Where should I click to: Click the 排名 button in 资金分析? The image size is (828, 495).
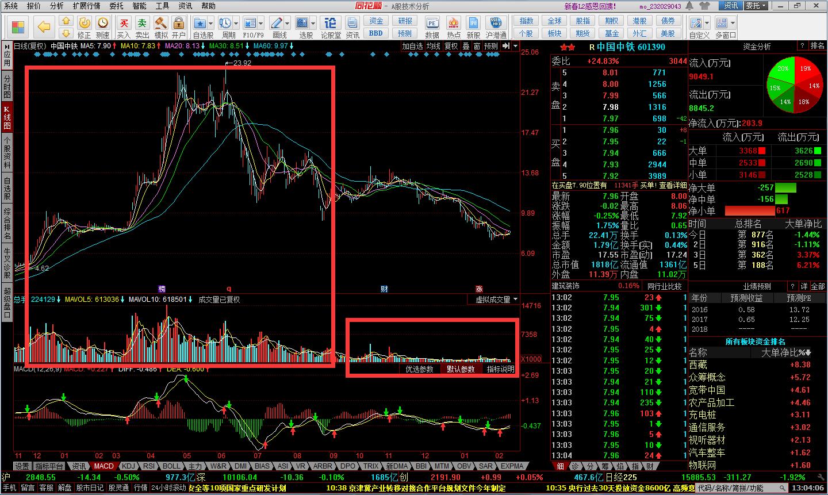(x=817, y=46)
